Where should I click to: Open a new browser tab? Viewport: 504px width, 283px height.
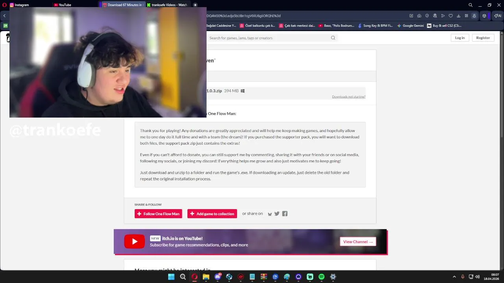(195, 5)
